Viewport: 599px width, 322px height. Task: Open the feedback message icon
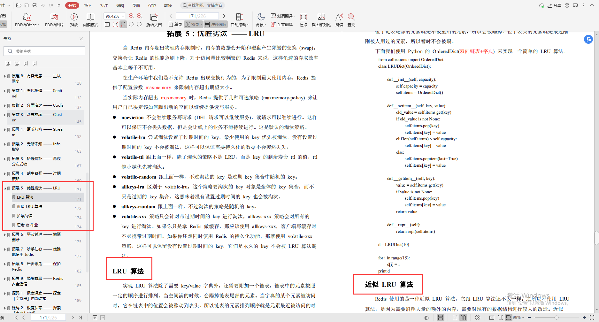tap(575, 5)
